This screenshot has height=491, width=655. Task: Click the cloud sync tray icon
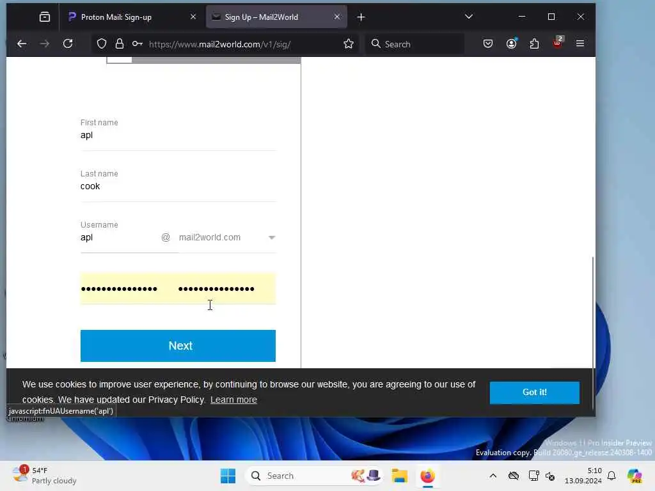514,476
